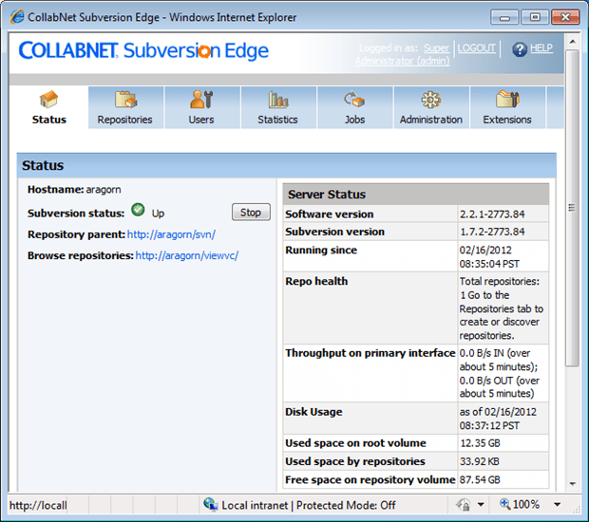Viewport: 589px width, 522px height.
Task: Click the Total repositories description text
Action: tap(502, 308)
